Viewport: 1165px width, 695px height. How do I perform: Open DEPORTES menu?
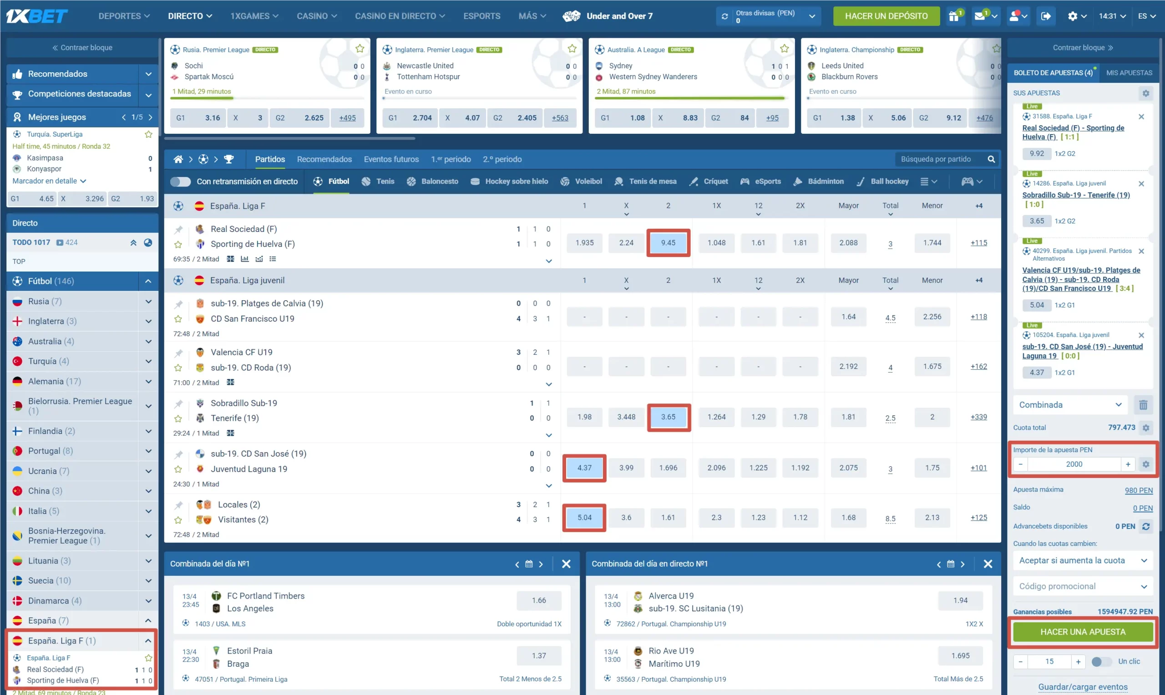point(124,16)
